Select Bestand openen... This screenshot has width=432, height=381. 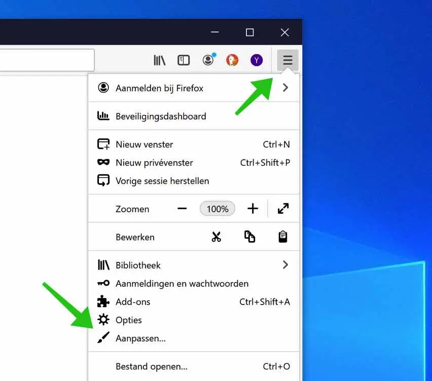coord(194,366)
